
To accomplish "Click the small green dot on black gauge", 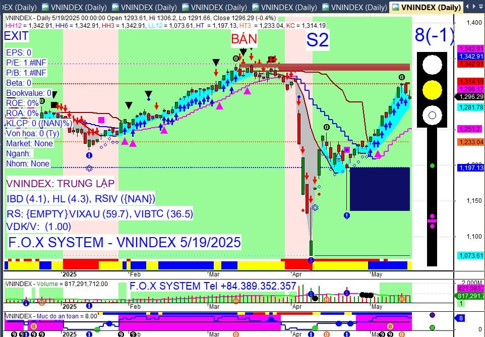I will click(x=432, y=166).
